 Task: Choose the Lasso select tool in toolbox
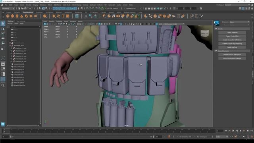click(3, 29)
